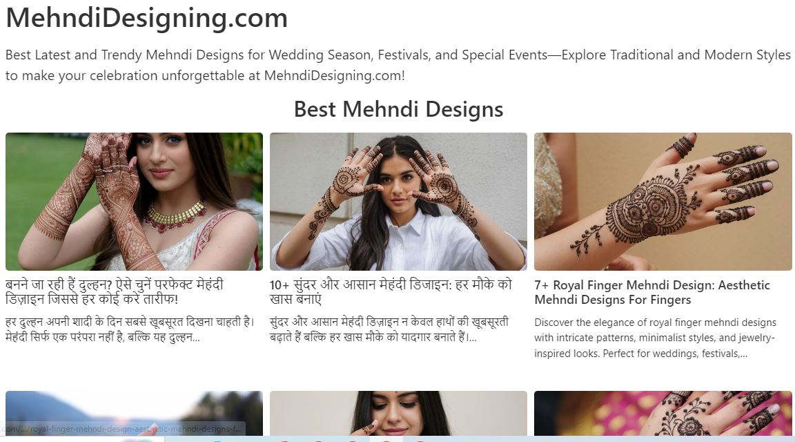Open the woman in white shirt thumbnail
The image size is (795, 442).
(398, 202)
